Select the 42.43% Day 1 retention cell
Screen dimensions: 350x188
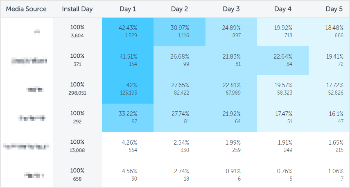click(128, 32)
